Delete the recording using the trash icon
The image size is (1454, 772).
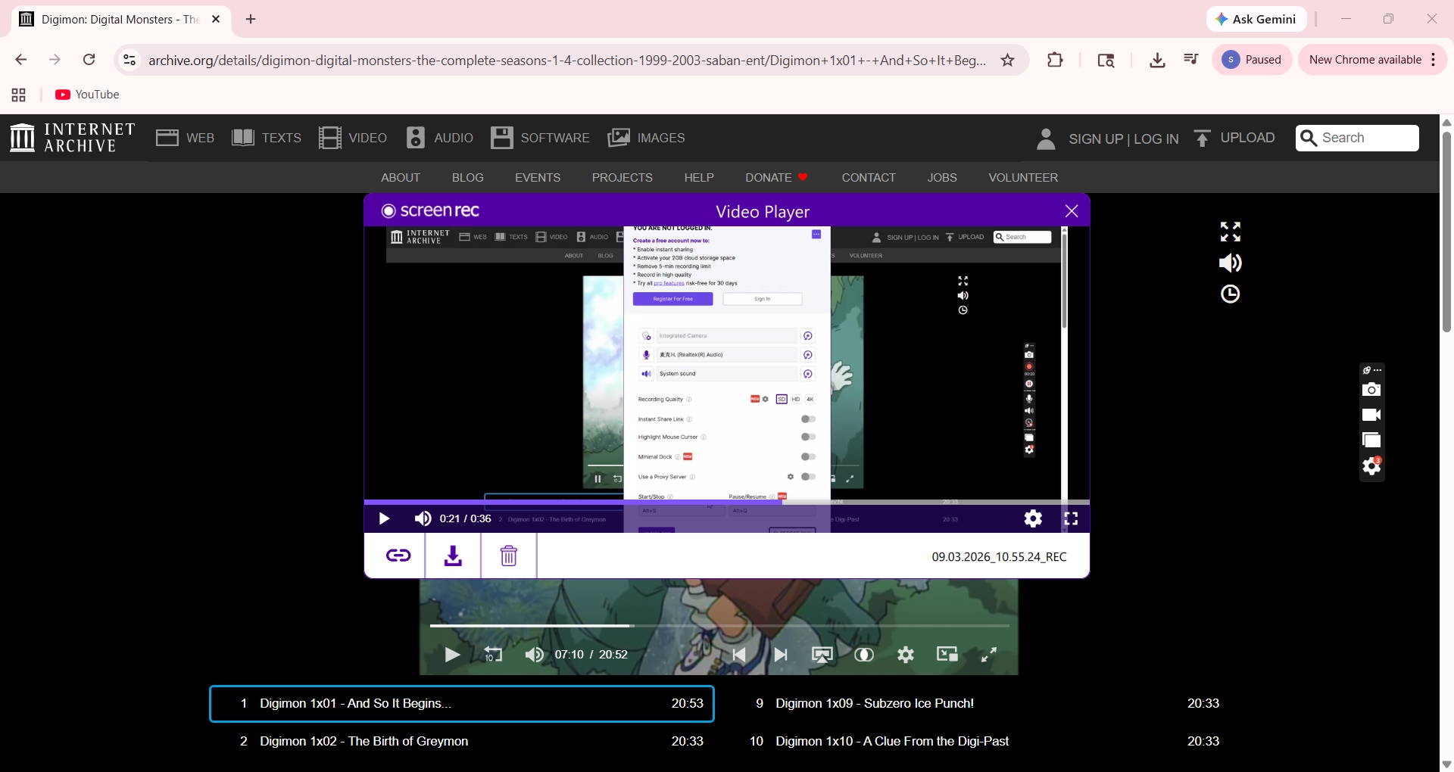click(x=508, y=556)
